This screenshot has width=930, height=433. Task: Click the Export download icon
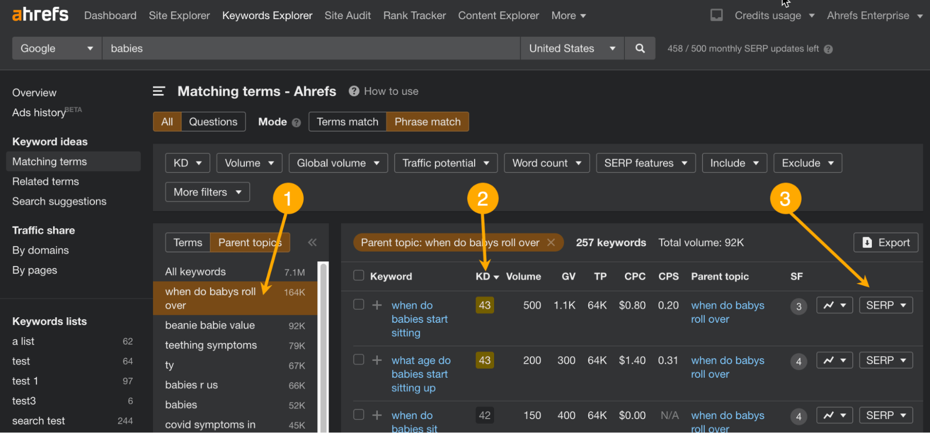[866, 242]
